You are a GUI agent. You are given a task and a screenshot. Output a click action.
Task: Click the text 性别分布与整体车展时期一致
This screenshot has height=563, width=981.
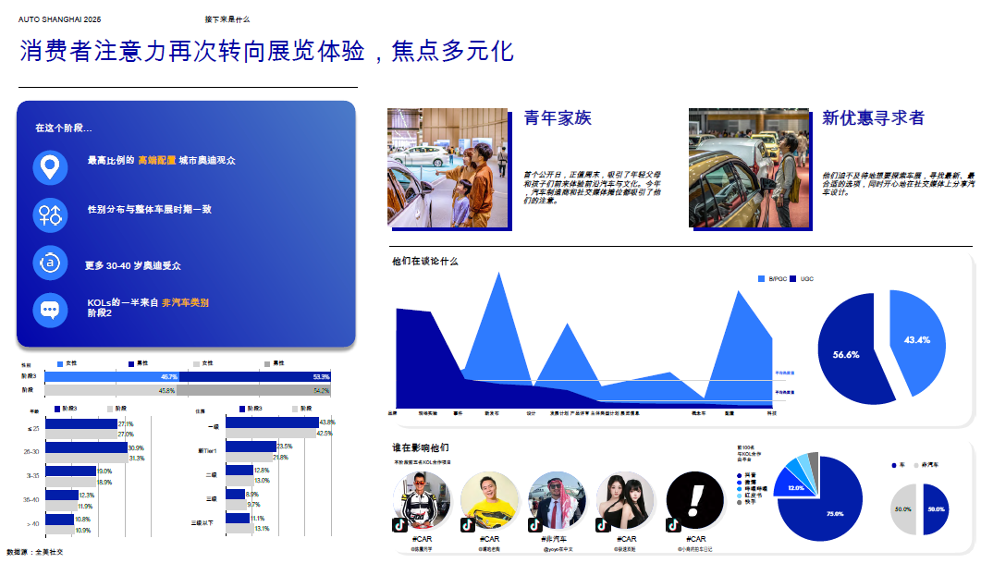click(x=150, y=210)
